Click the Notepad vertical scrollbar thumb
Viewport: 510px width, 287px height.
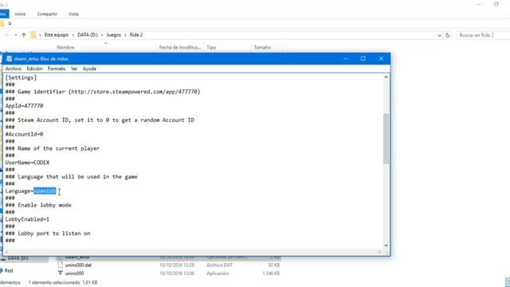[386, 138]
